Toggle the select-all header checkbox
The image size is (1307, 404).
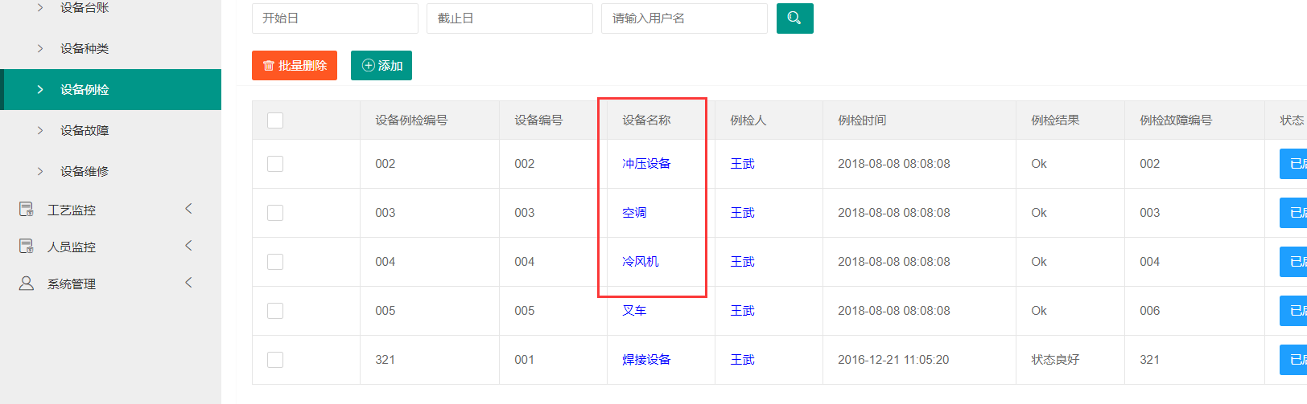point(275,120)
